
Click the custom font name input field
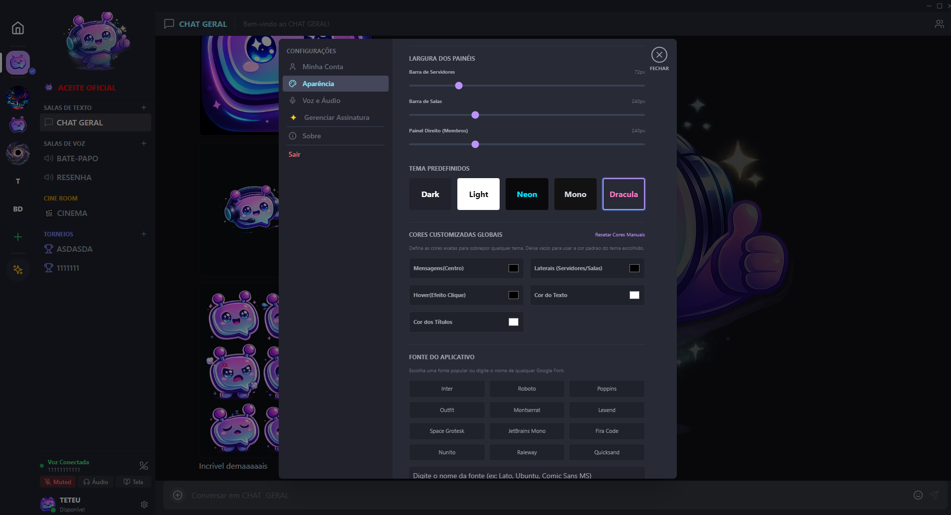coord(527,473)
